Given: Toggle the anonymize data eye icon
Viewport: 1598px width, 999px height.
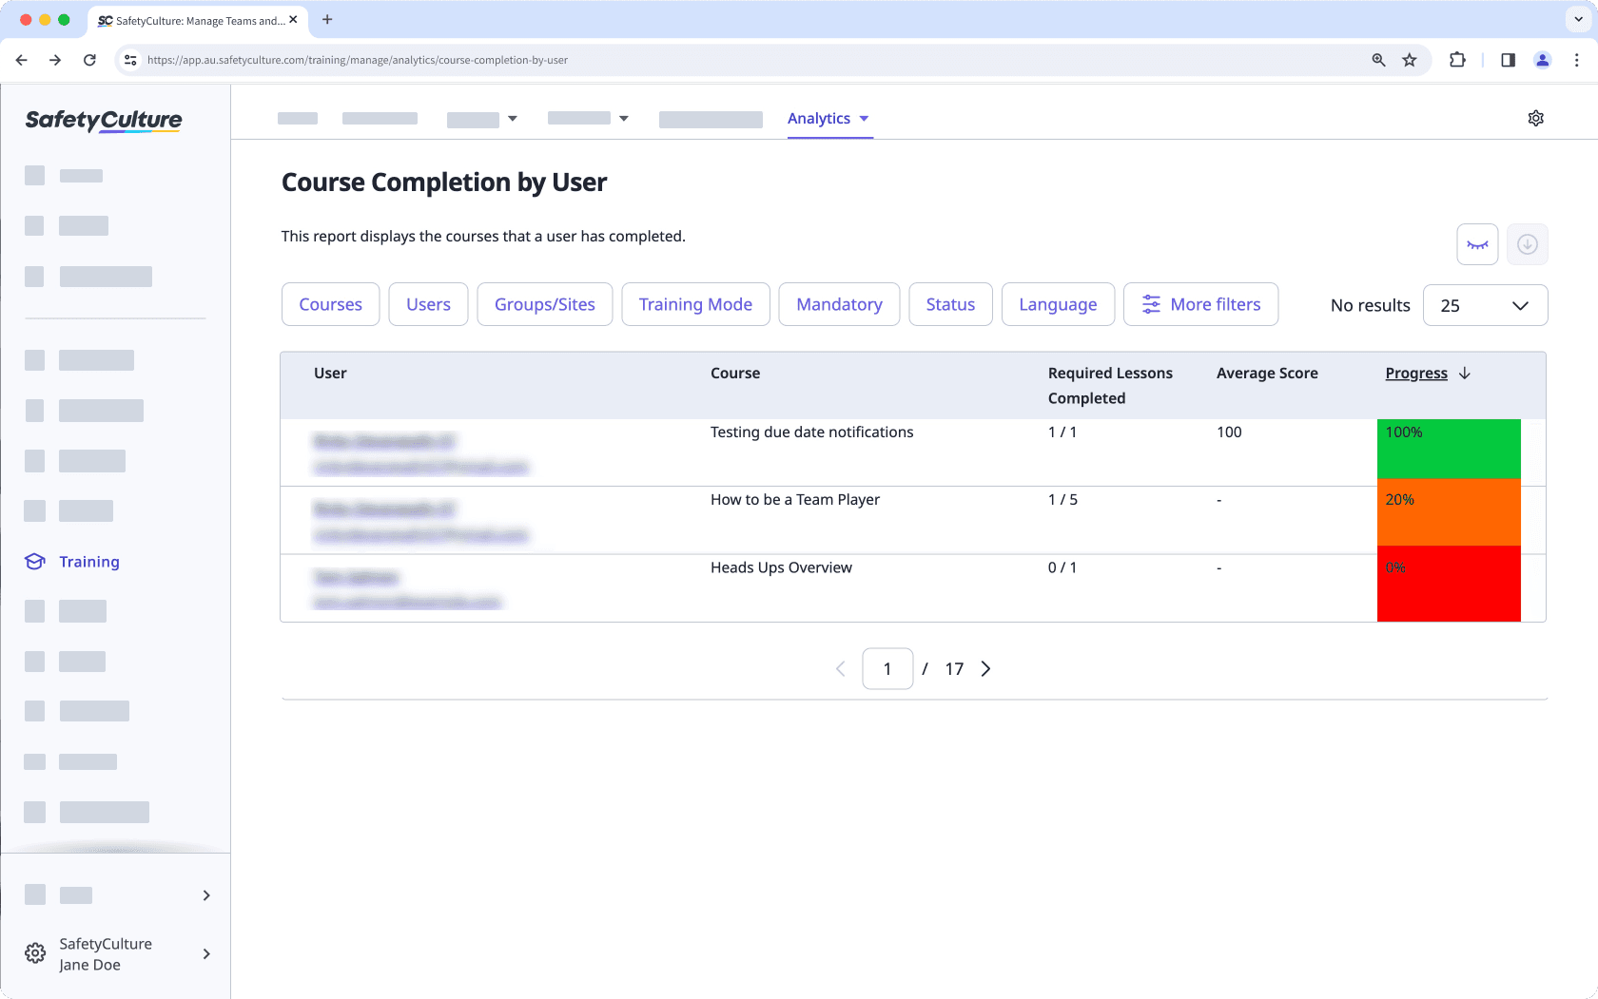Looking at the screenshot, I should (x=1476, y=244).
